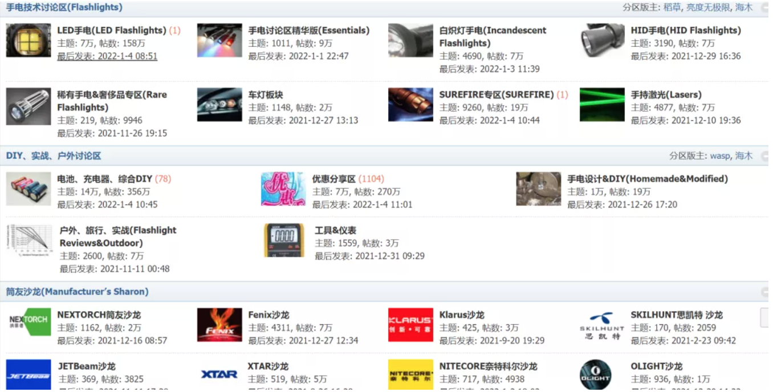Select the 白炽灯手电 forum image icon

[410, 40]
